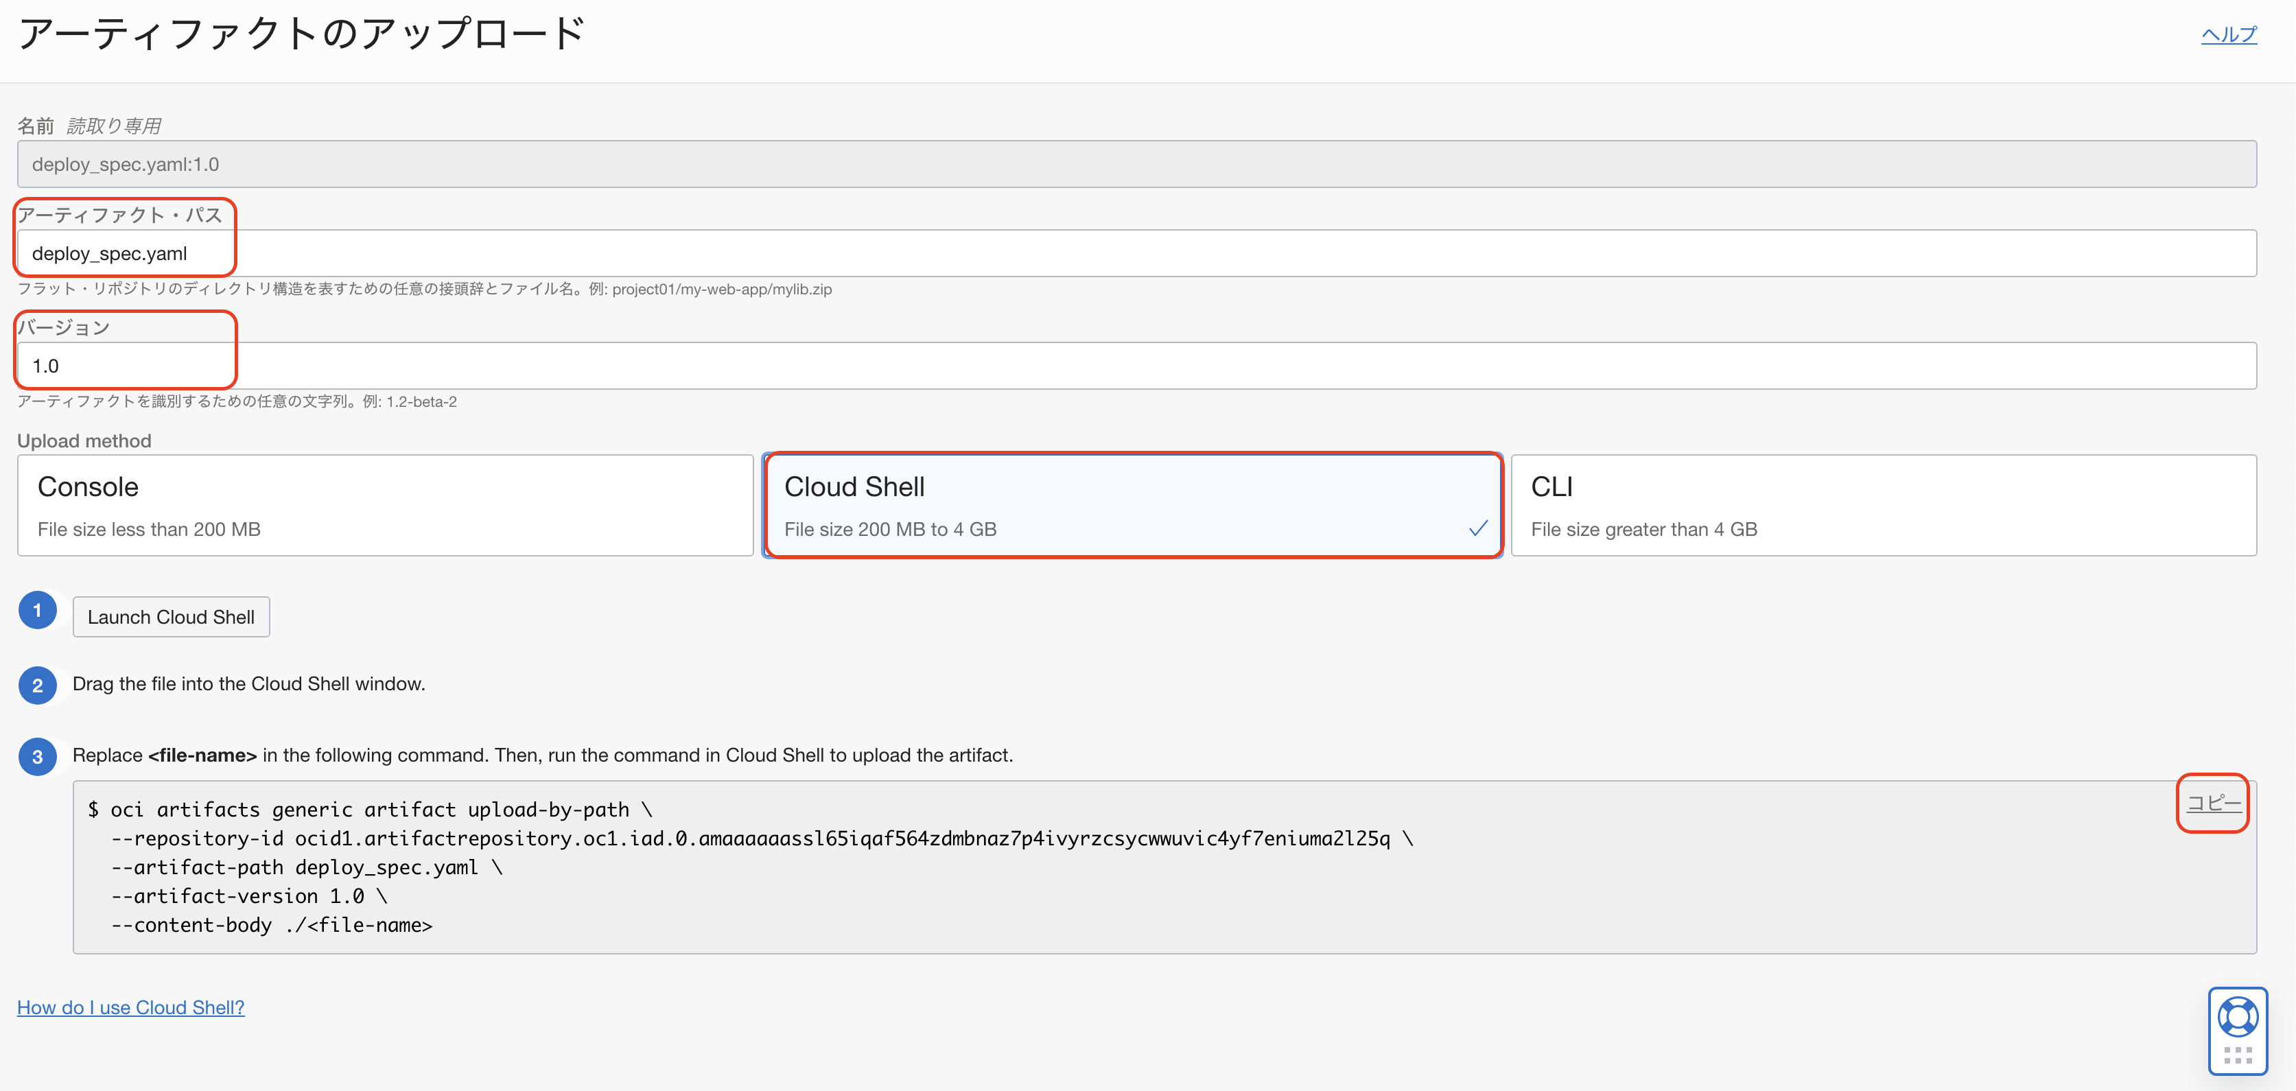Click the --repository-id line in command
The width and height of the screenshot is (2296, 1091).
point(761,838)
